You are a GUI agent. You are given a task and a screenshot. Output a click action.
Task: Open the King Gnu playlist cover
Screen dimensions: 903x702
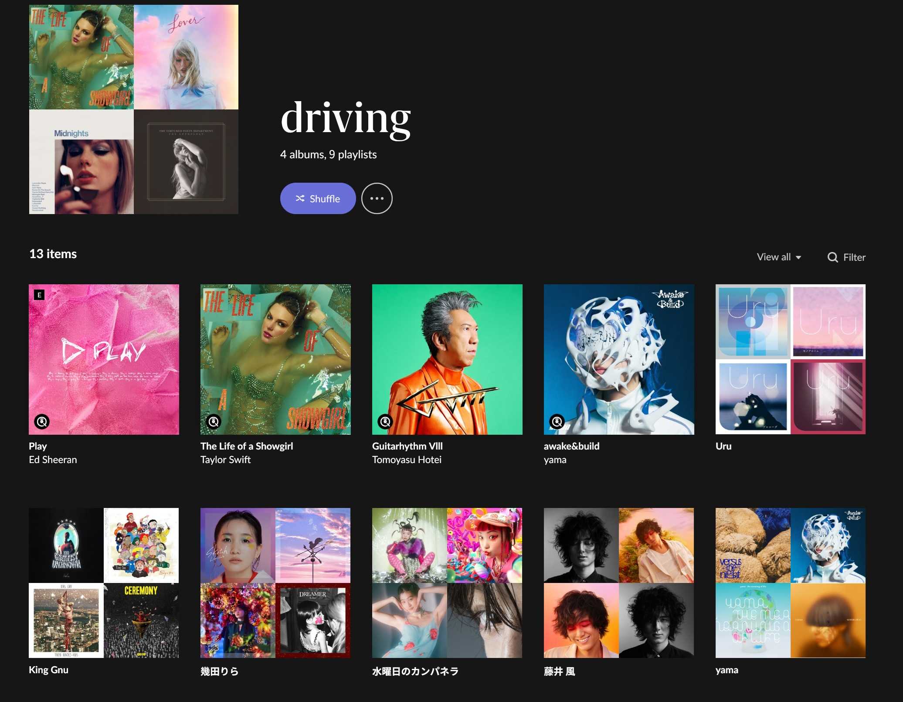pyautogui.click(x=104, y=583)
